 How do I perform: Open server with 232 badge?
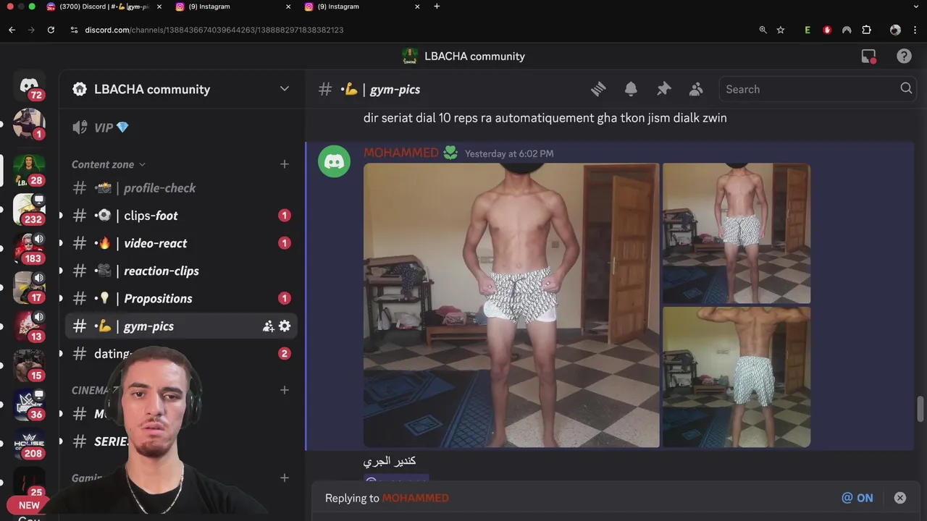coord(29,209)
